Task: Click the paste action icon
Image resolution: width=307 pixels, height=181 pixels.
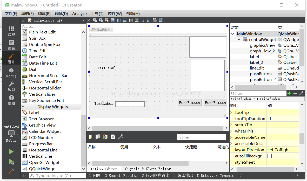Action: click(x=105, y=137)
